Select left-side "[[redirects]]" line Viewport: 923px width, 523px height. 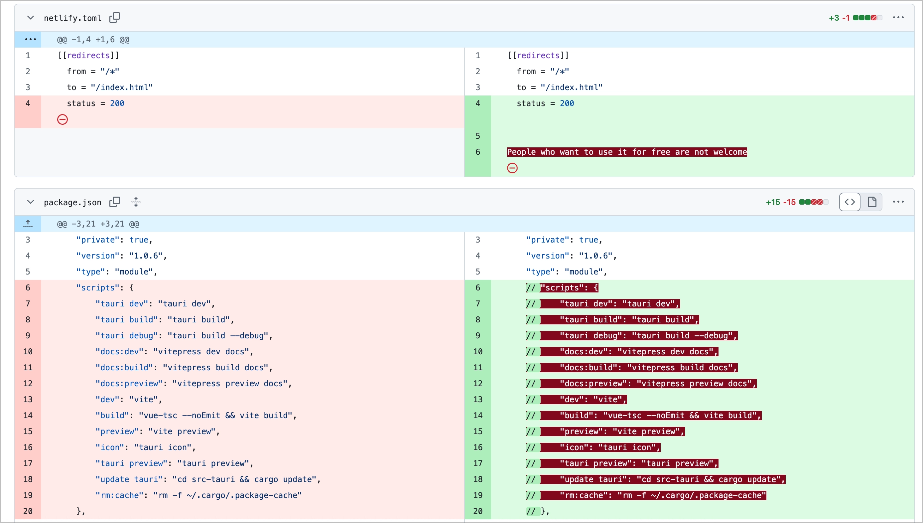88,55
